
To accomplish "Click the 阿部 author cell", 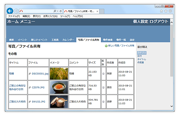I will (112, 74).
